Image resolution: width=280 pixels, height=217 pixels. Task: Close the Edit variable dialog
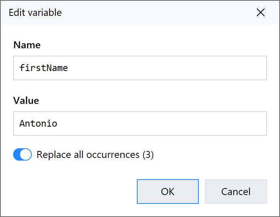(261, 12)
